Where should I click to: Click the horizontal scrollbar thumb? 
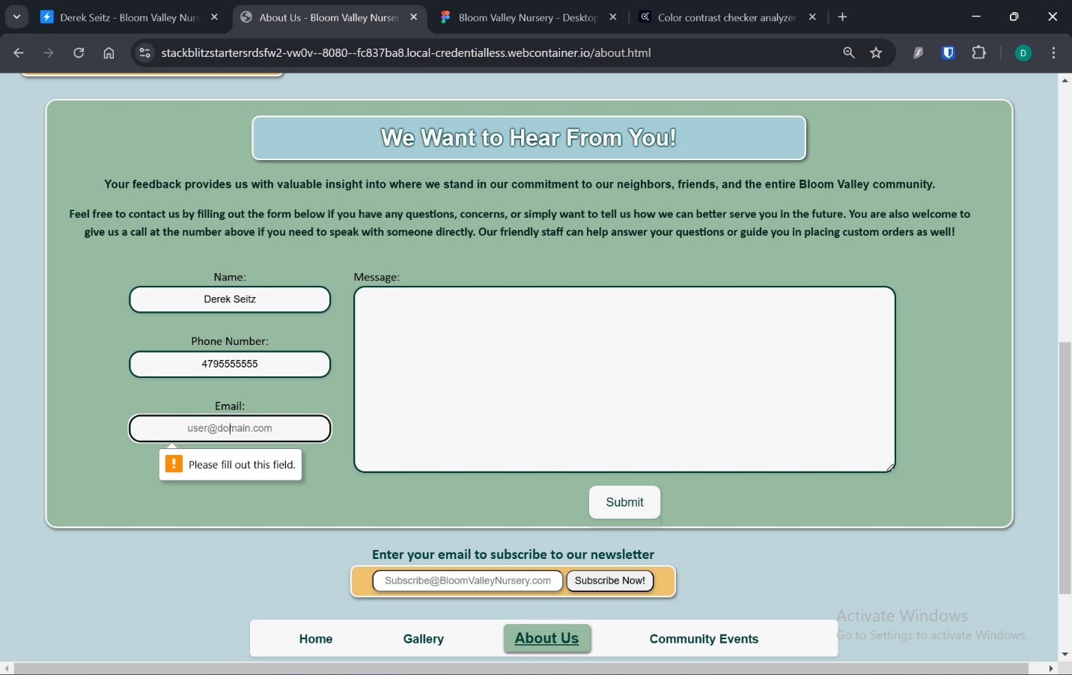click(x=523, y=668)
